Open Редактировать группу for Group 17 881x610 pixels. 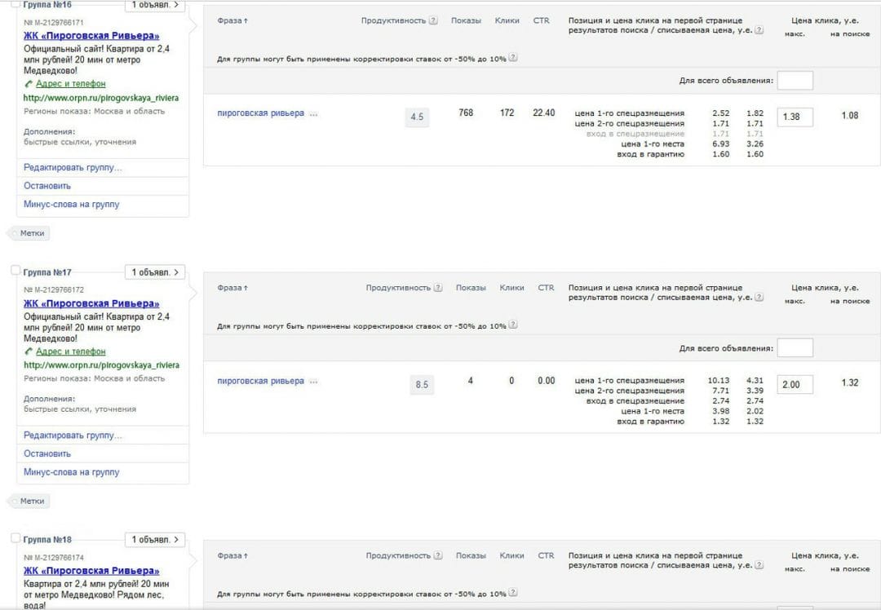(73, 435)
